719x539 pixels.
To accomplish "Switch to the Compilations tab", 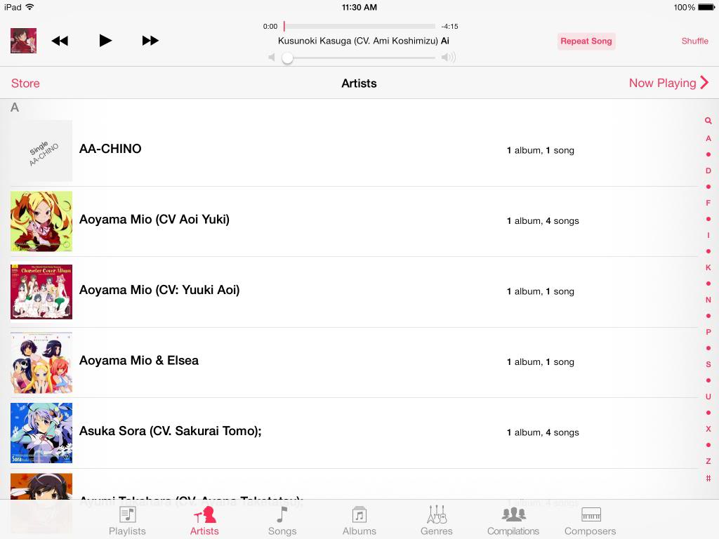I will pos(513,521).
